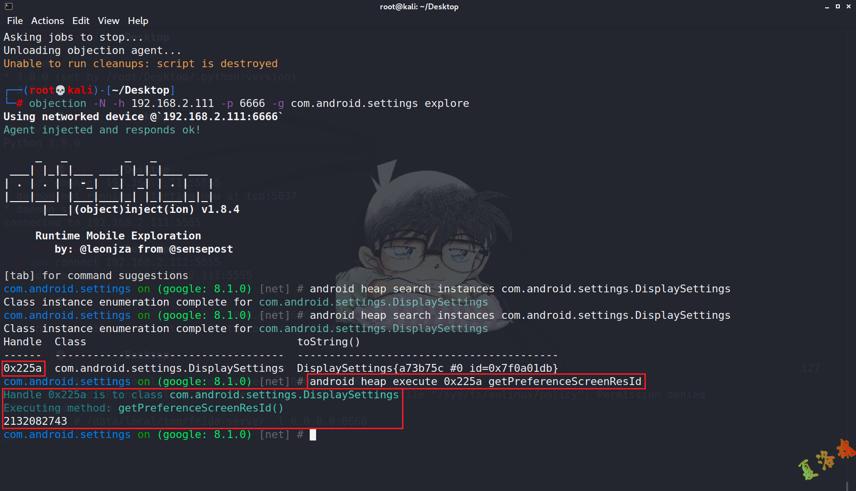Click the window title root@kali: ~/Desktop

419,6
